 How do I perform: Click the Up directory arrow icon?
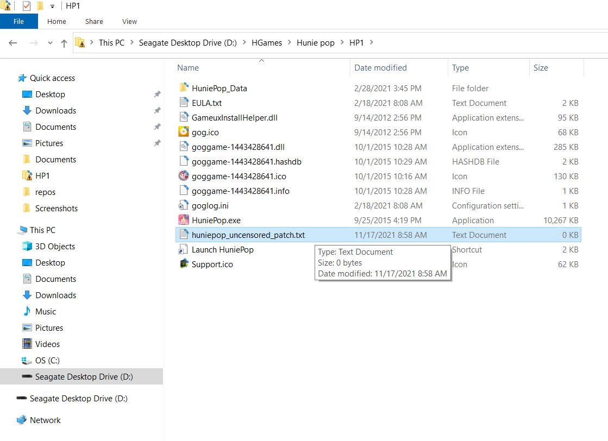[x=64, y=43]
